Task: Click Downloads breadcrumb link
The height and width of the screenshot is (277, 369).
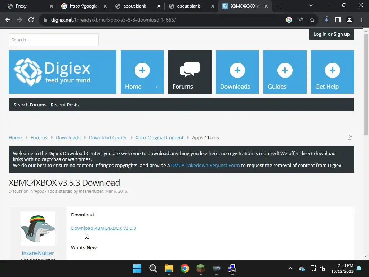Action: coord(68,137)
